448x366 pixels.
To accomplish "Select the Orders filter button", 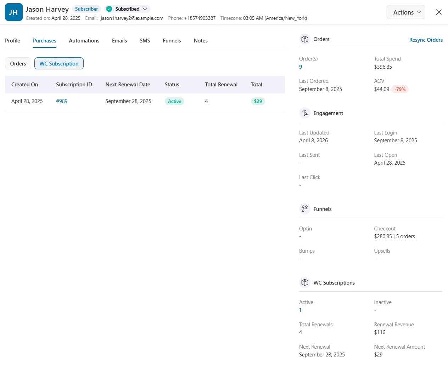I will (18, 63).
